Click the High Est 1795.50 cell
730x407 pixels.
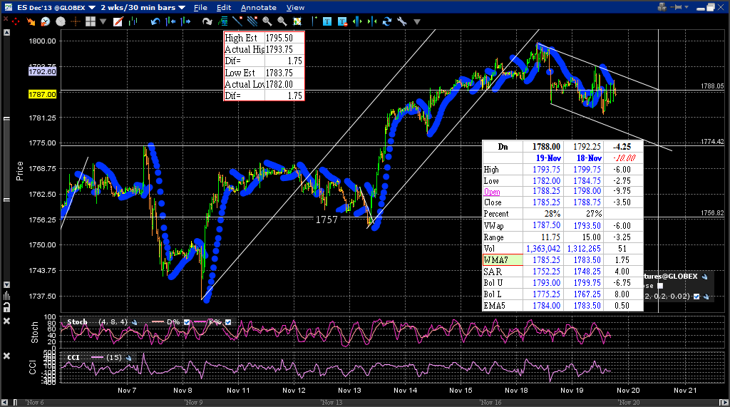pos(284,38)
